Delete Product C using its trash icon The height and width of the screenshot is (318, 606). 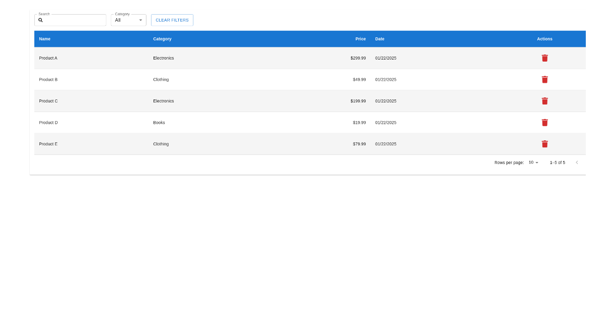click(544, 101)
